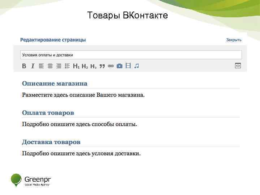The height and width of the screenshot is (195, 260).
Task: Click the heading Описание магазина
Action: pos(55,83)
